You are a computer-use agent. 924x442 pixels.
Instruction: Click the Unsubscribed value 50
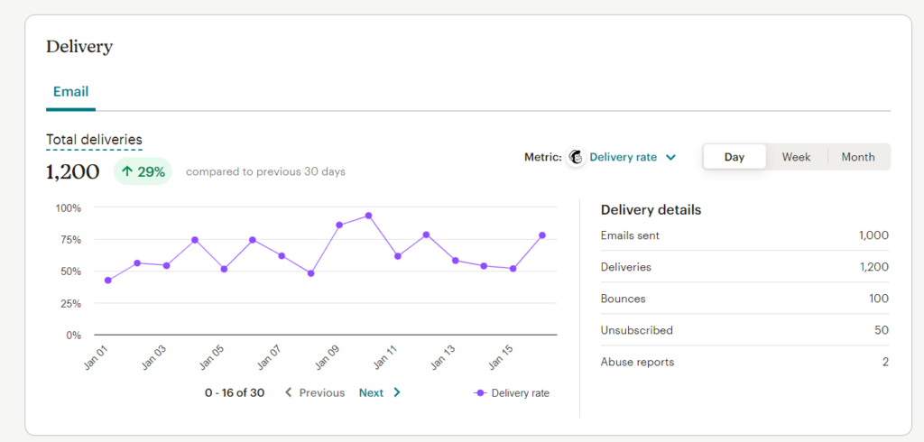pyautogui.click(x=882, y=330)
